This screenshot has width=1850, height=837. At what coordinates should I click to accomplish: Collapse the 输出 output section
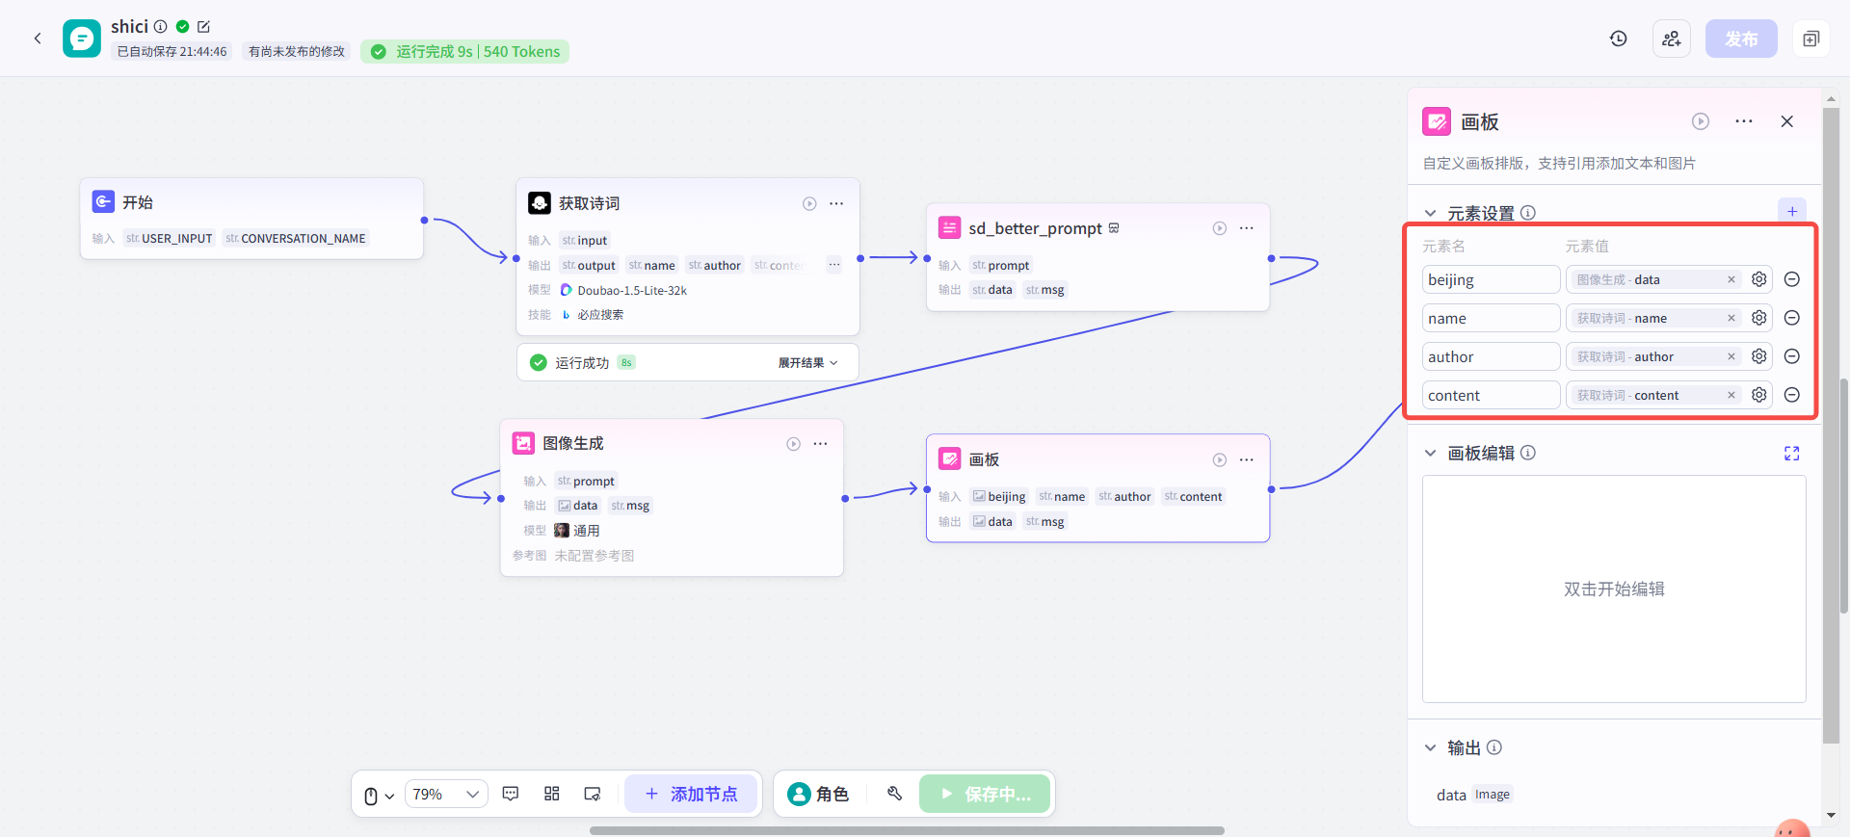point(1431,748)
